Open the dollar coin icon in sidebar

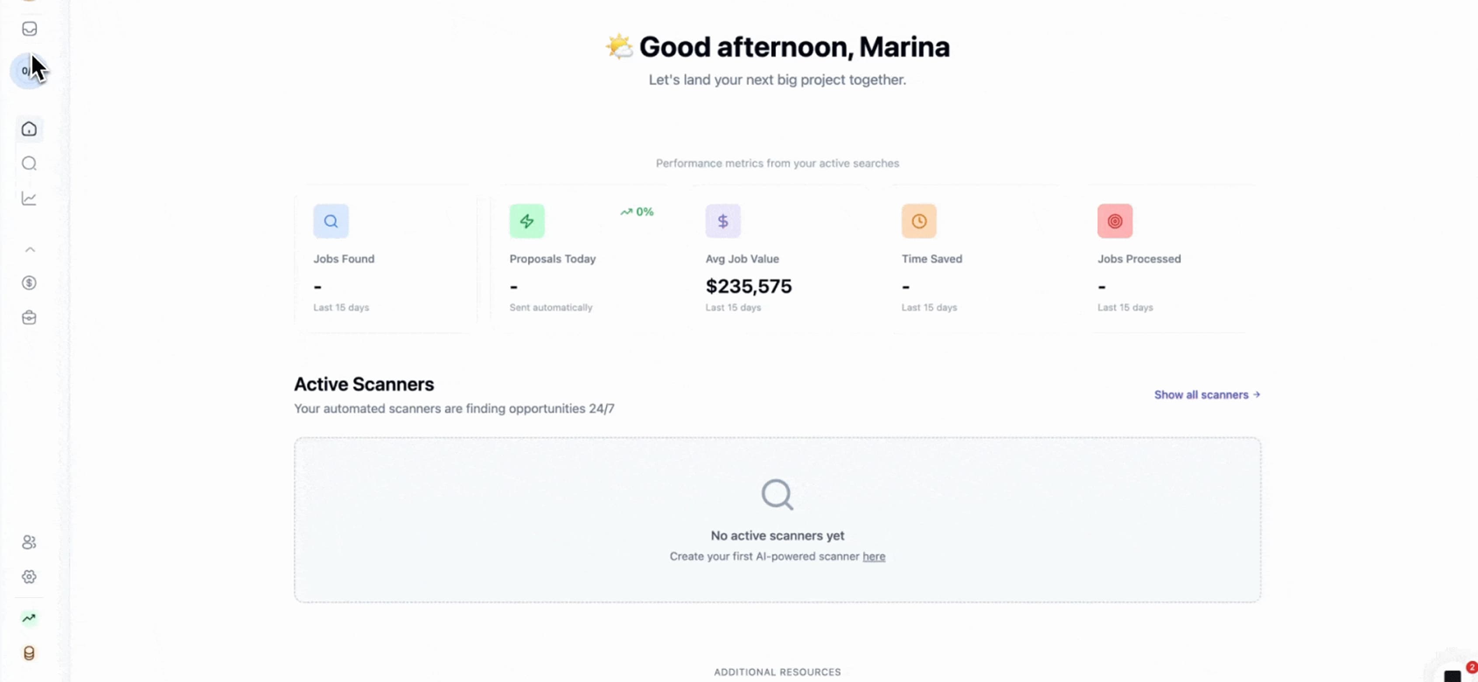tap(29, 283)
